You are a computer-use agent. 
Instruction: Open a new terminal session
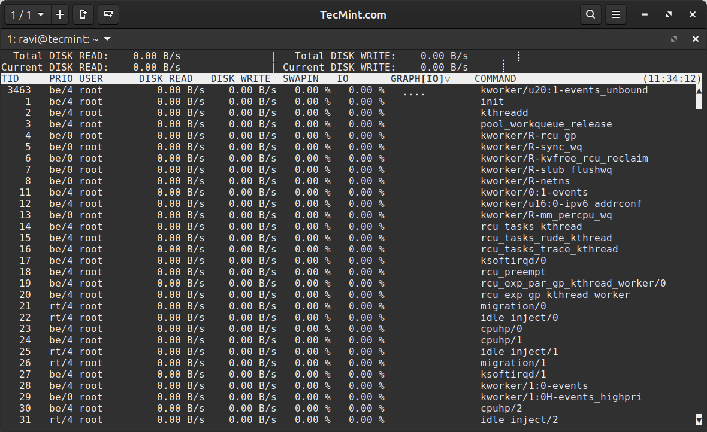coord(60,14)
